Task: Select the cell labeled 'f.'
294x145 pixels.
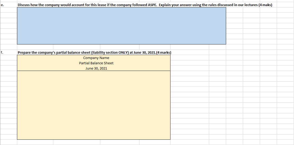Action: [x=8, y=52]
